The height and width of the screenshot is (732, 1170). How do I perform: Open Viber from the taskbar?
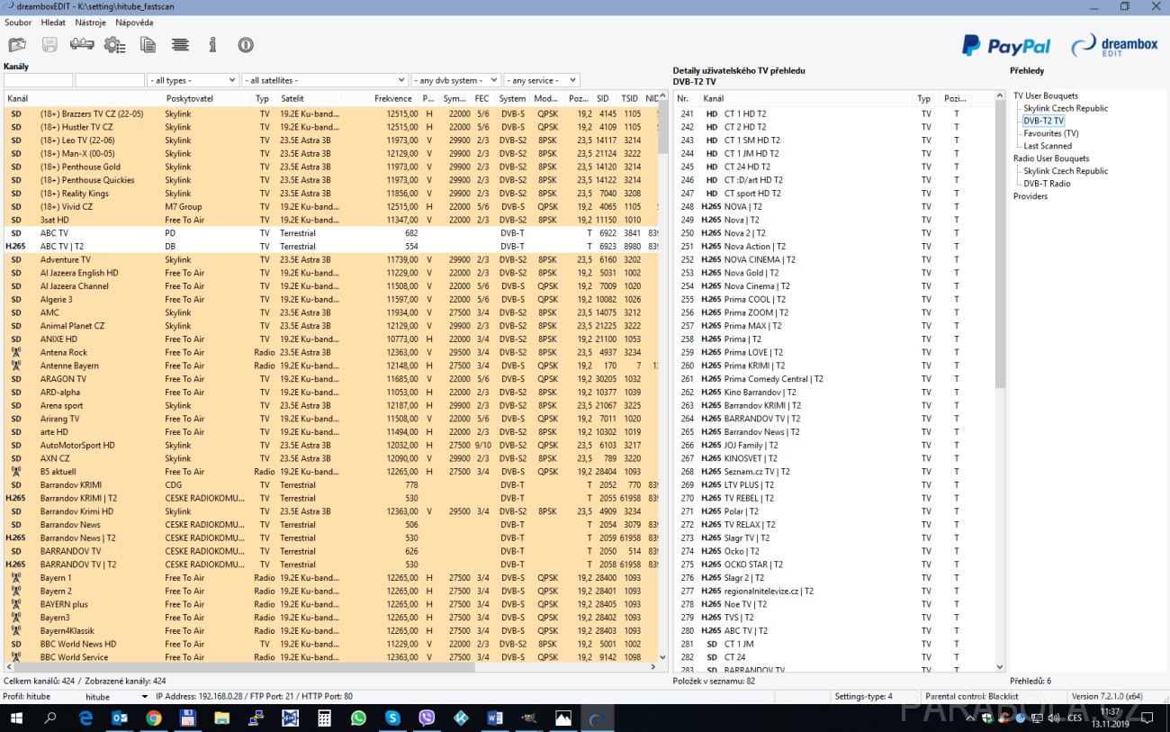click(427, 718)
